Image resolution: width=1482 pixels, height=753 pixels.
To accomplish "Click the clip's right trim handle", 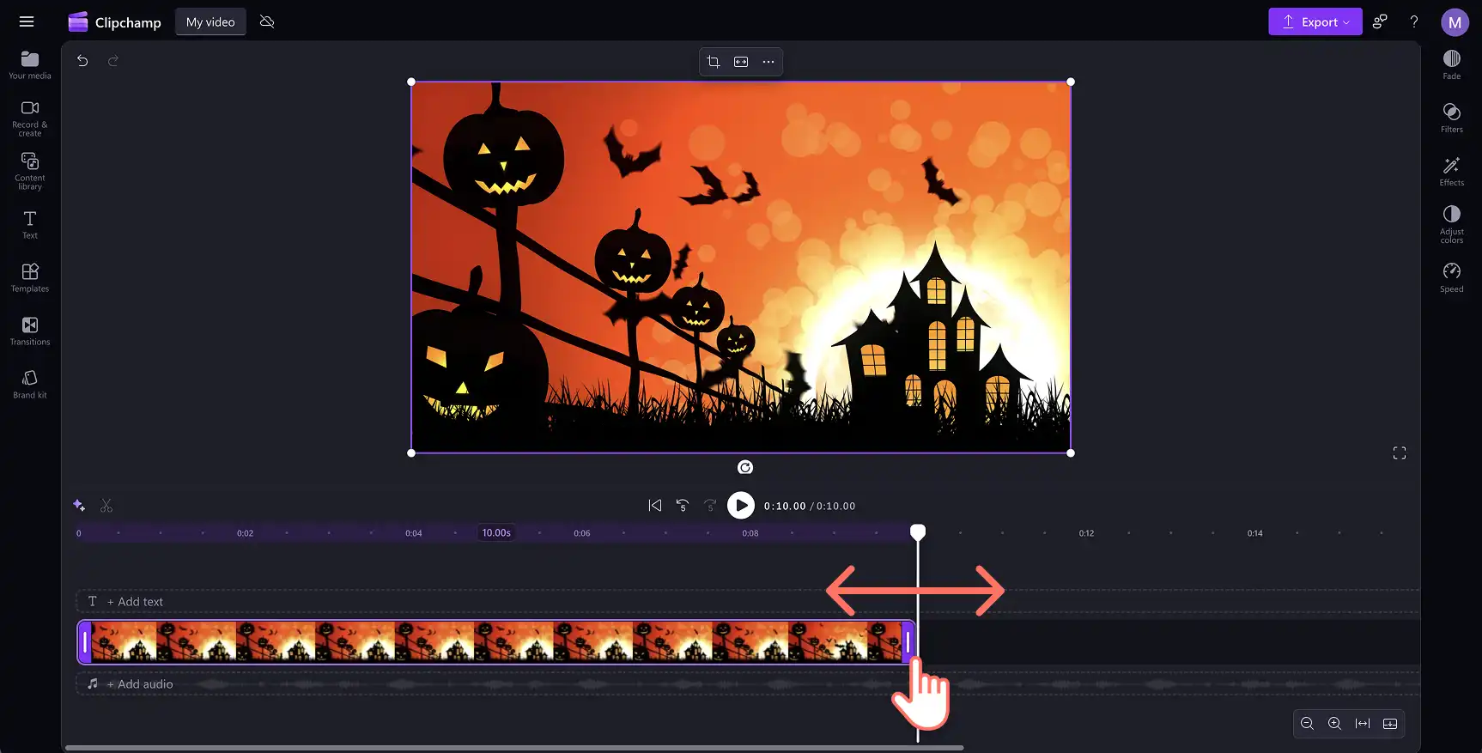I will click(x=908, y=642).
